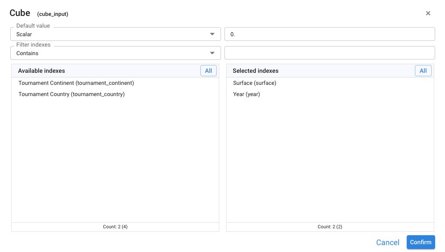Confirm the cube index selection
The image size is (445, 252).
(420, 242)
